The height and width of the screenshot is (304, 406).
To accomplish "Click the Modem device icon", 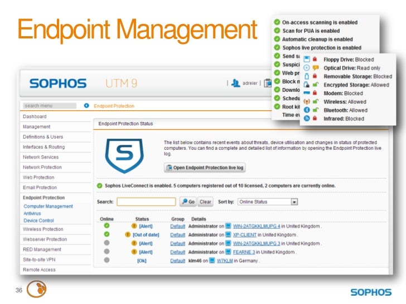I will (307, 93).
